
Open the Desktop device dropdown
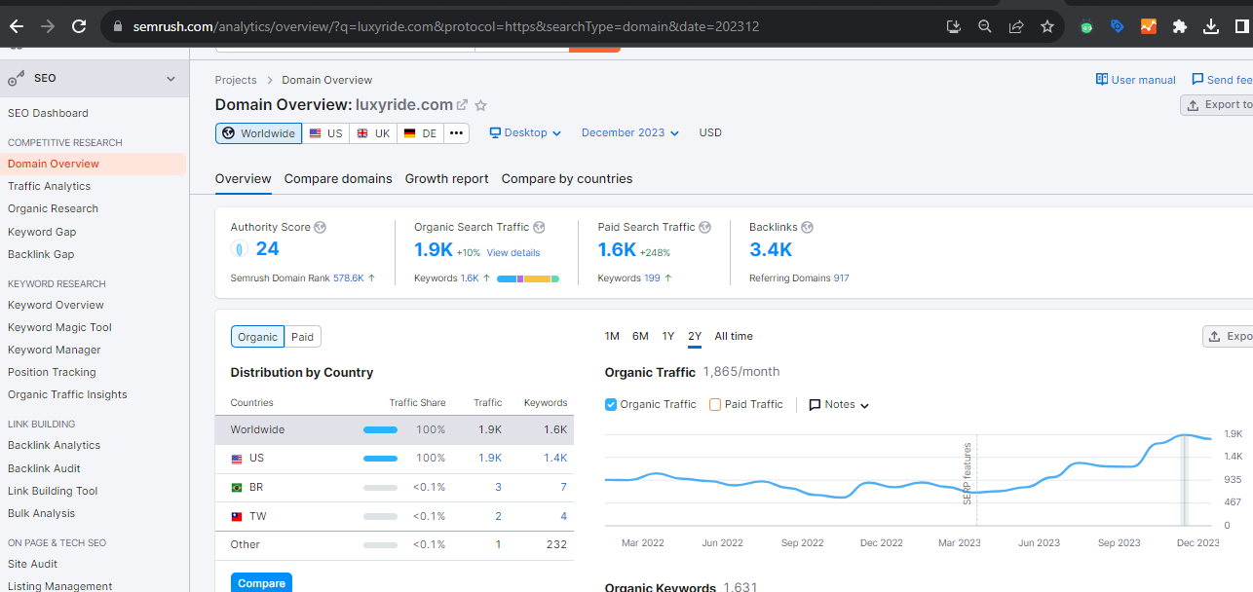click(525, 133)
